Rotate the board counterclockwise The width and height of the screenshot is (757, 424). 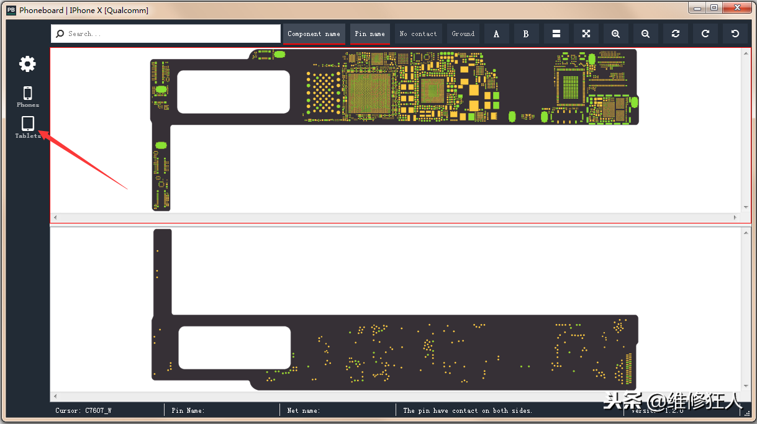(735, 34)
